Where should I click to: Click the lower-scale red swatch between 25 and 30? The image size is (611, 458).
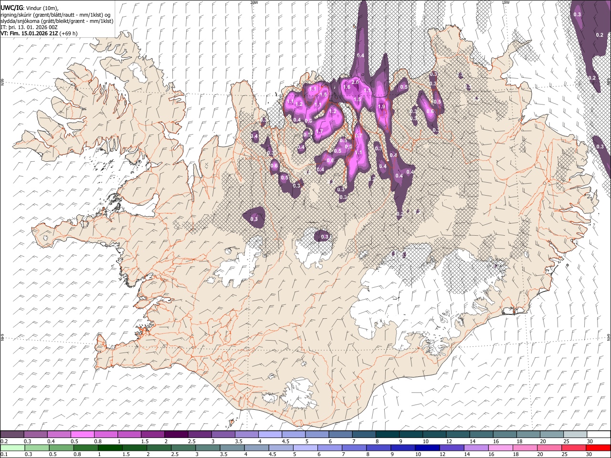(x=574, y=448)
